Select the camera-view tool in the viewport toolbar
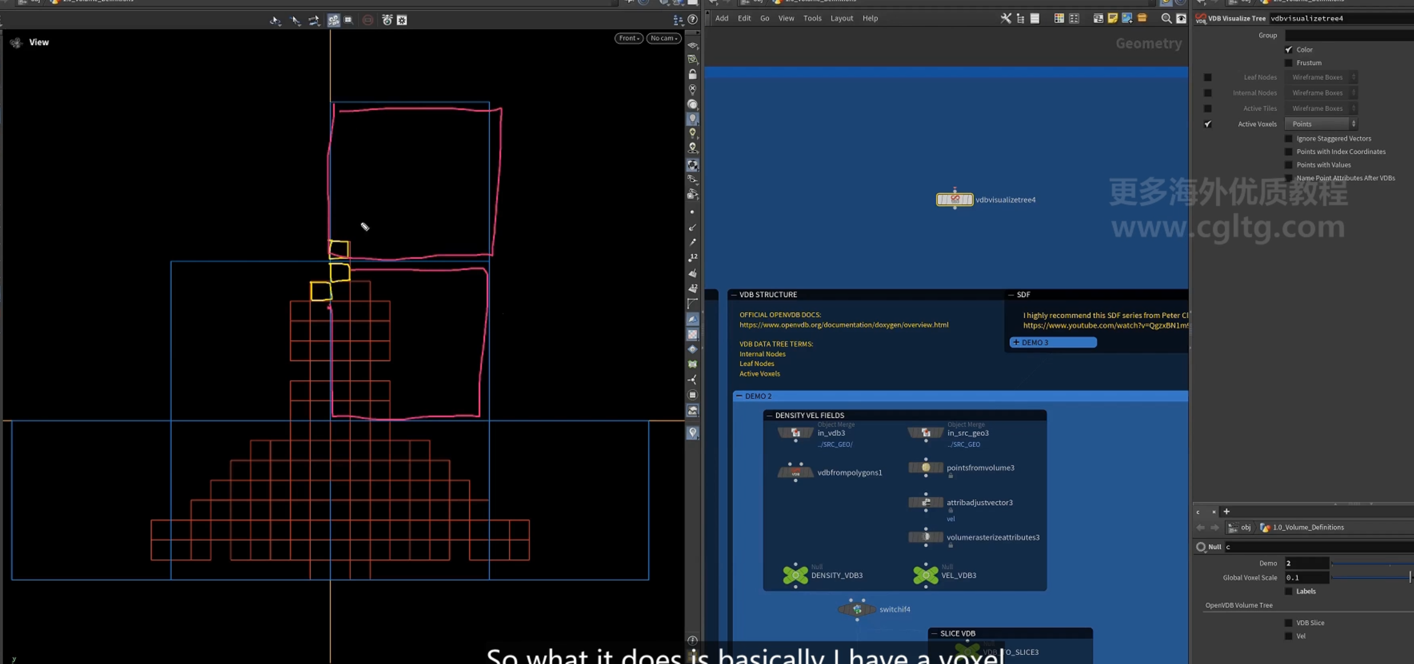Image resolution: width=1414 pixels, height=664 pixels. coord(333,20)
